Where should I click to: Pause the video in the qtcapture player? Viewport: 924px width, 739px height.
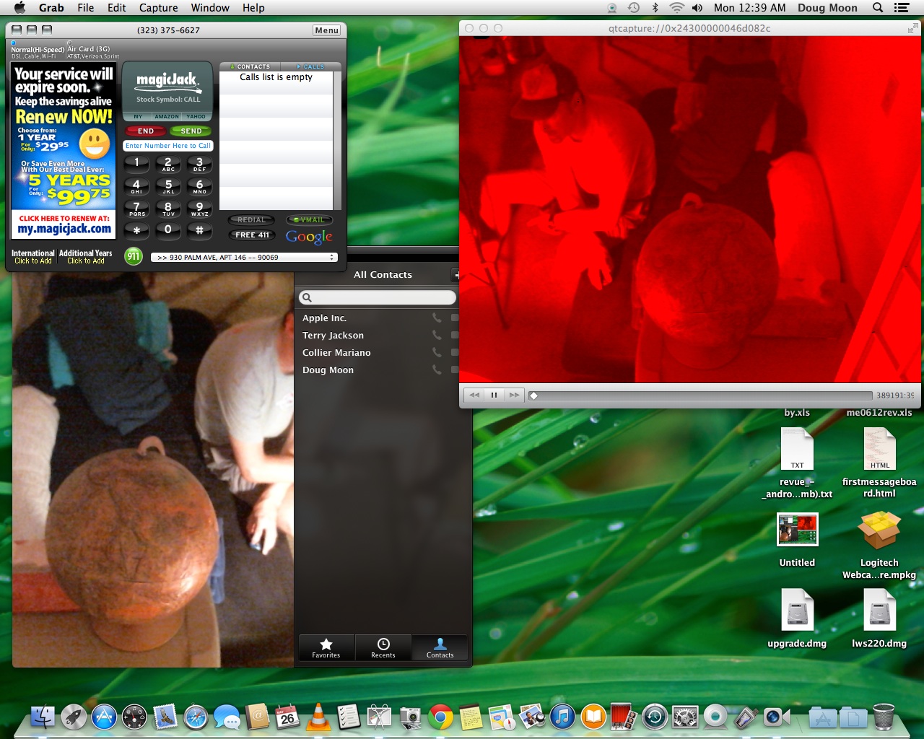point(494,395)
